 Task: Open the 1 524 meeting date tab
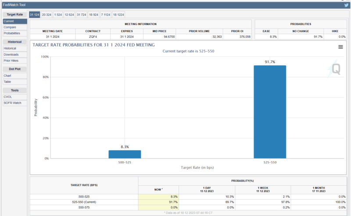(58, 14)
